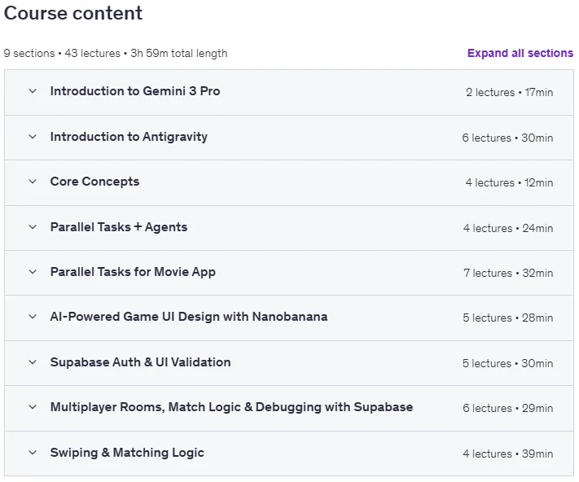Click chevron next to Parallel Tasks for Movie App
The width and height of the screenshot is (579, 482).
[33, 272]
